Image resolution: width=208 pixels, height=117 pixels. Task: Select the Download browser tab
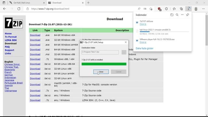coord(66,3)
